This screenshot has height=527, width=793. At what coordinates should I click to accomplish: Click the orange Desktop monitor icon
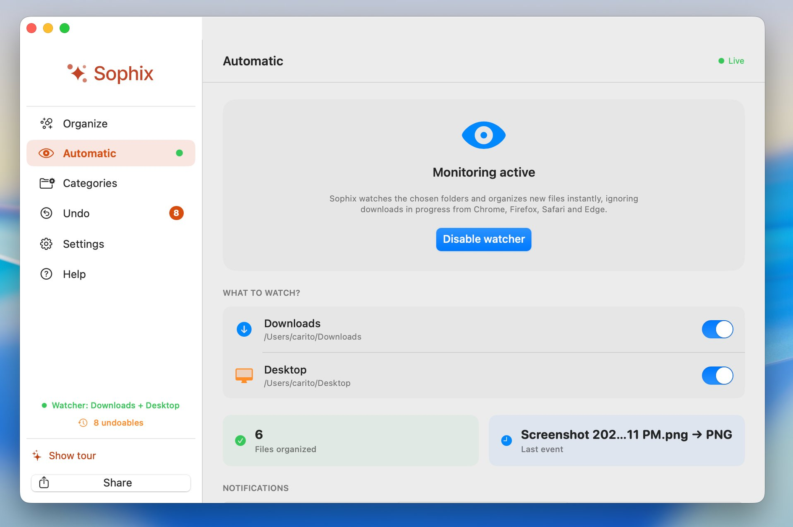(x=244, y=376)
